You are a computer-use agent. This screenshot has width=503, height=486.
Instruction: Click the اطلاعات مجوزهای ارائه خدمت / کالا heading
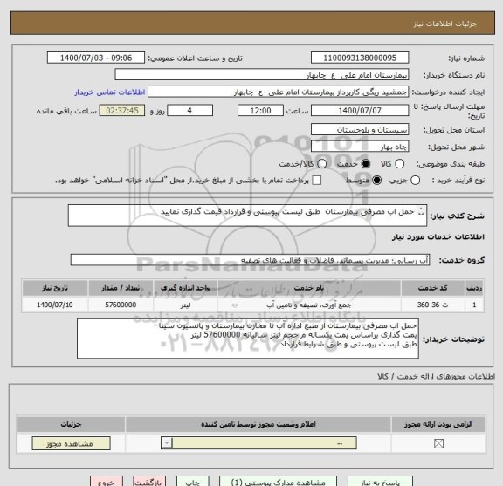coord(436,376)
